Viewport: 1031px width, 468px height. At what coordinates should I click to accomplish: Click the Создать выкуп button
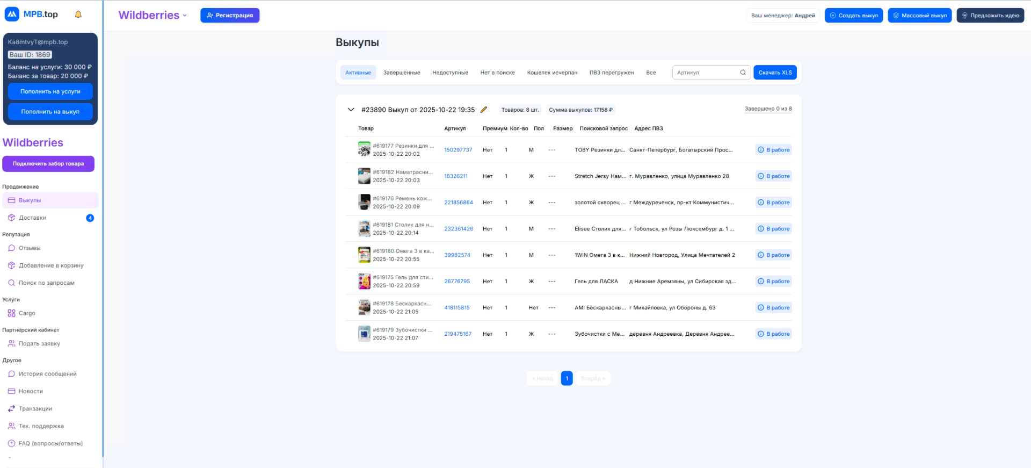[x=854, y=16]
